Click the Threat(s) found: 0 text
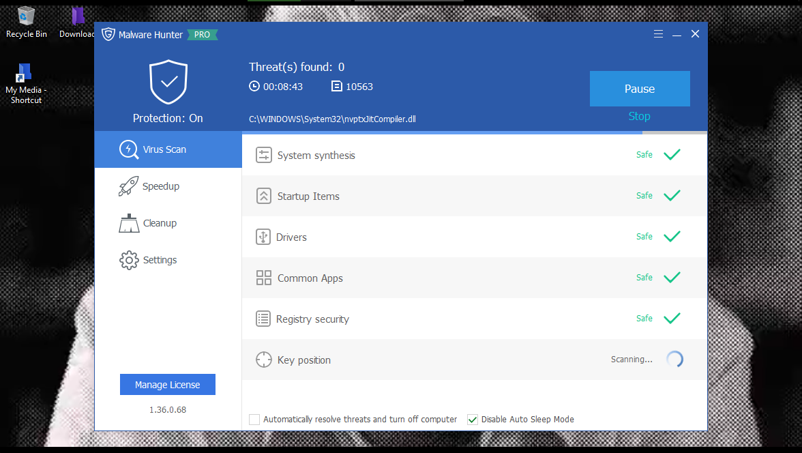 pyautogui.click(x=297, y=67)
